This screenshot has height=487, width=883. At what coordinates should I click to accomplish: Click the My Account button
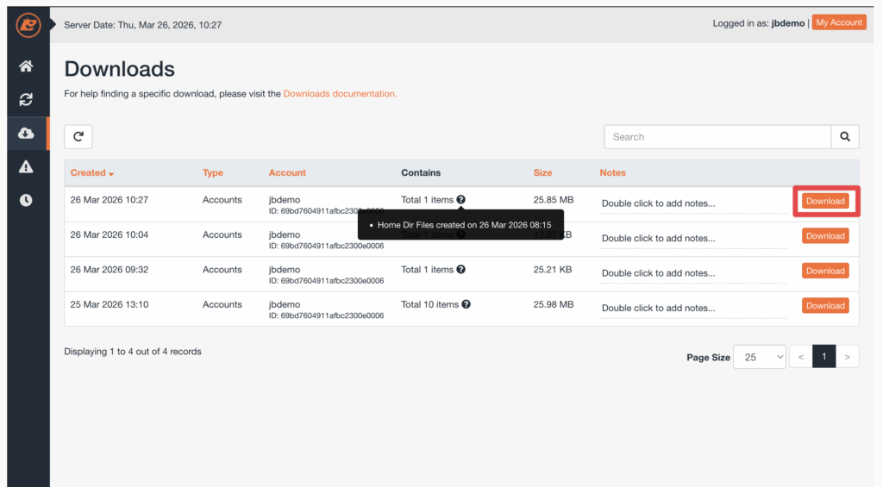[x=839, y=23]
